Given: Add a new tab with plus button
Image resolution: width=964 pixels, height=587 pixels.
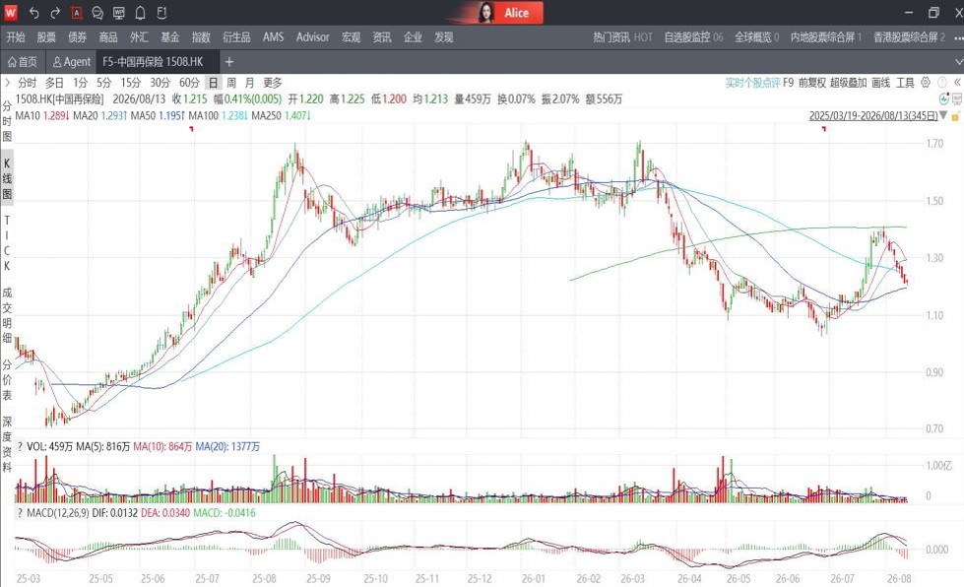Looking at the screenshot, I should [229, 62].
